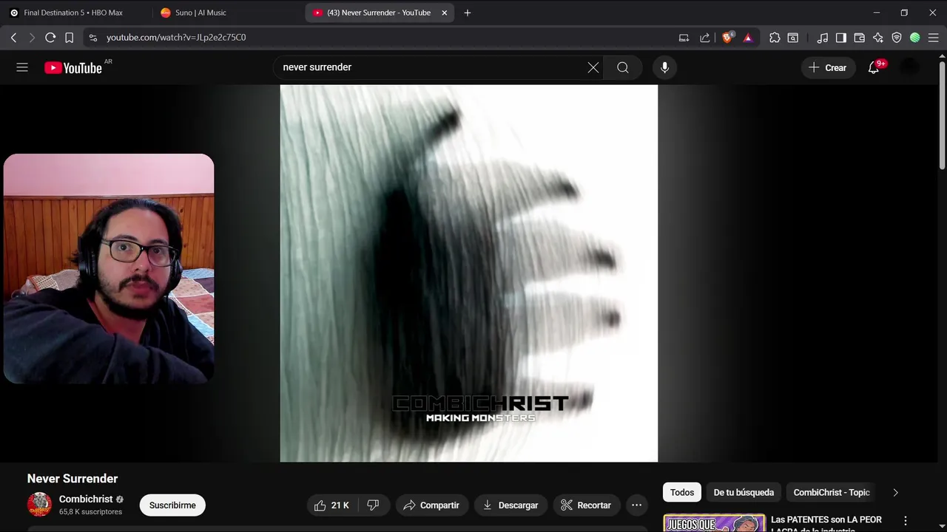View site information icon in address bar
The image size is (947, 532).
pos(92,37)
